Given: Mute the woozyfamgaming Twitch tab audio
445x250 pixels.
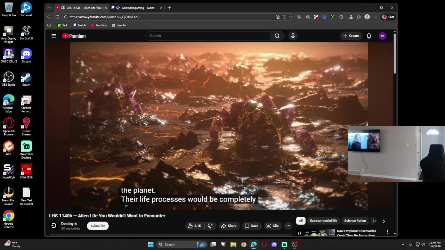Looking at the screenshot, I should 118,8.
